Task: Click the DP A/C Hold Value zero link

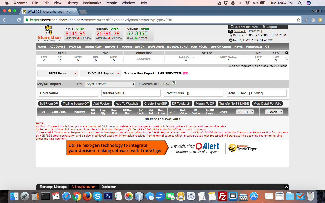Action: tap(186, 61)
